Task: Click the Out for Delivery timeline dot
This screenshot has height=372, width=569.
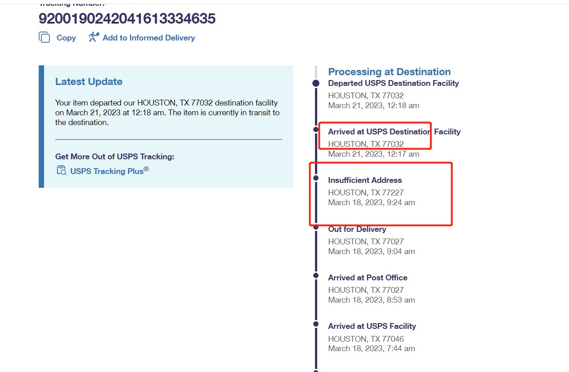Action: pyautogui.click(x=316, y=227)
